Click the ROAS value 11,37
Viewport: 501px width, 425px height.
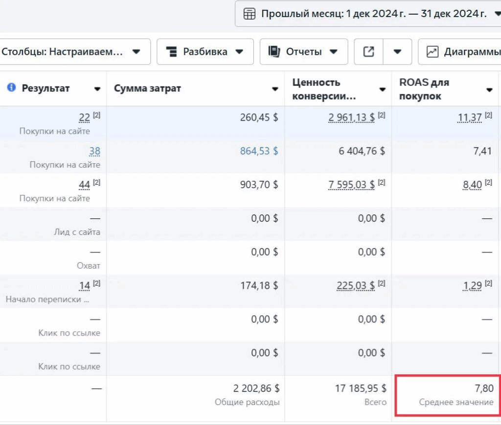click(470, 117)
